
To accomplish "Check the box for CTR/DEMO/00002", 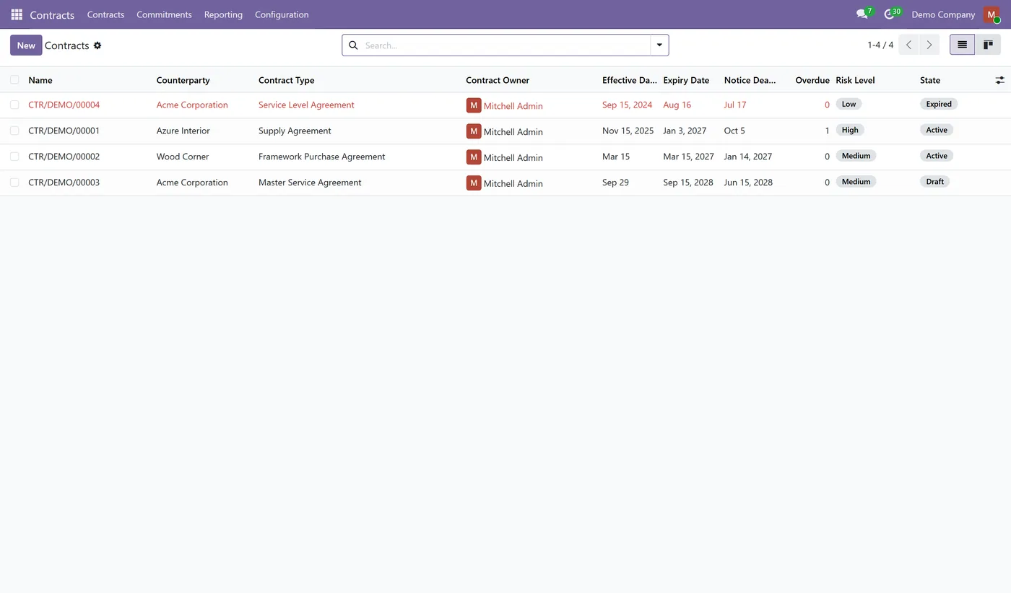I will pyautogui.click(x=14, y=157).
